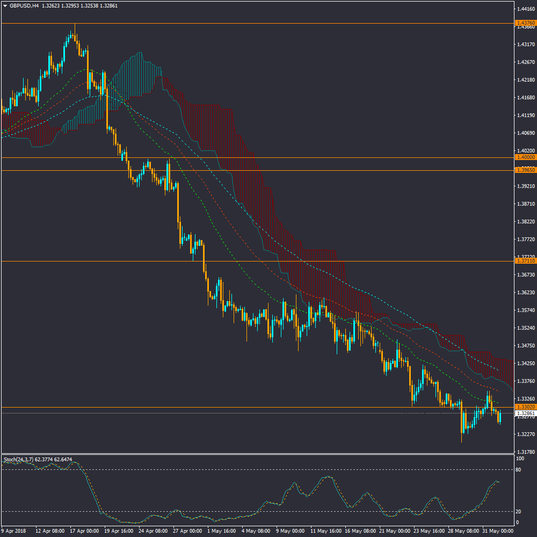This screenshot has height=537, width=537.
Task: Click the 9 Apr 2018 date label
Action: tap(13, 531)
